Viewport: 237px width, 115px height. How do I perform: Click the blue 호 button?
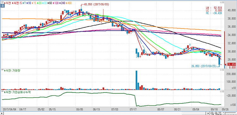coord(3,6)
